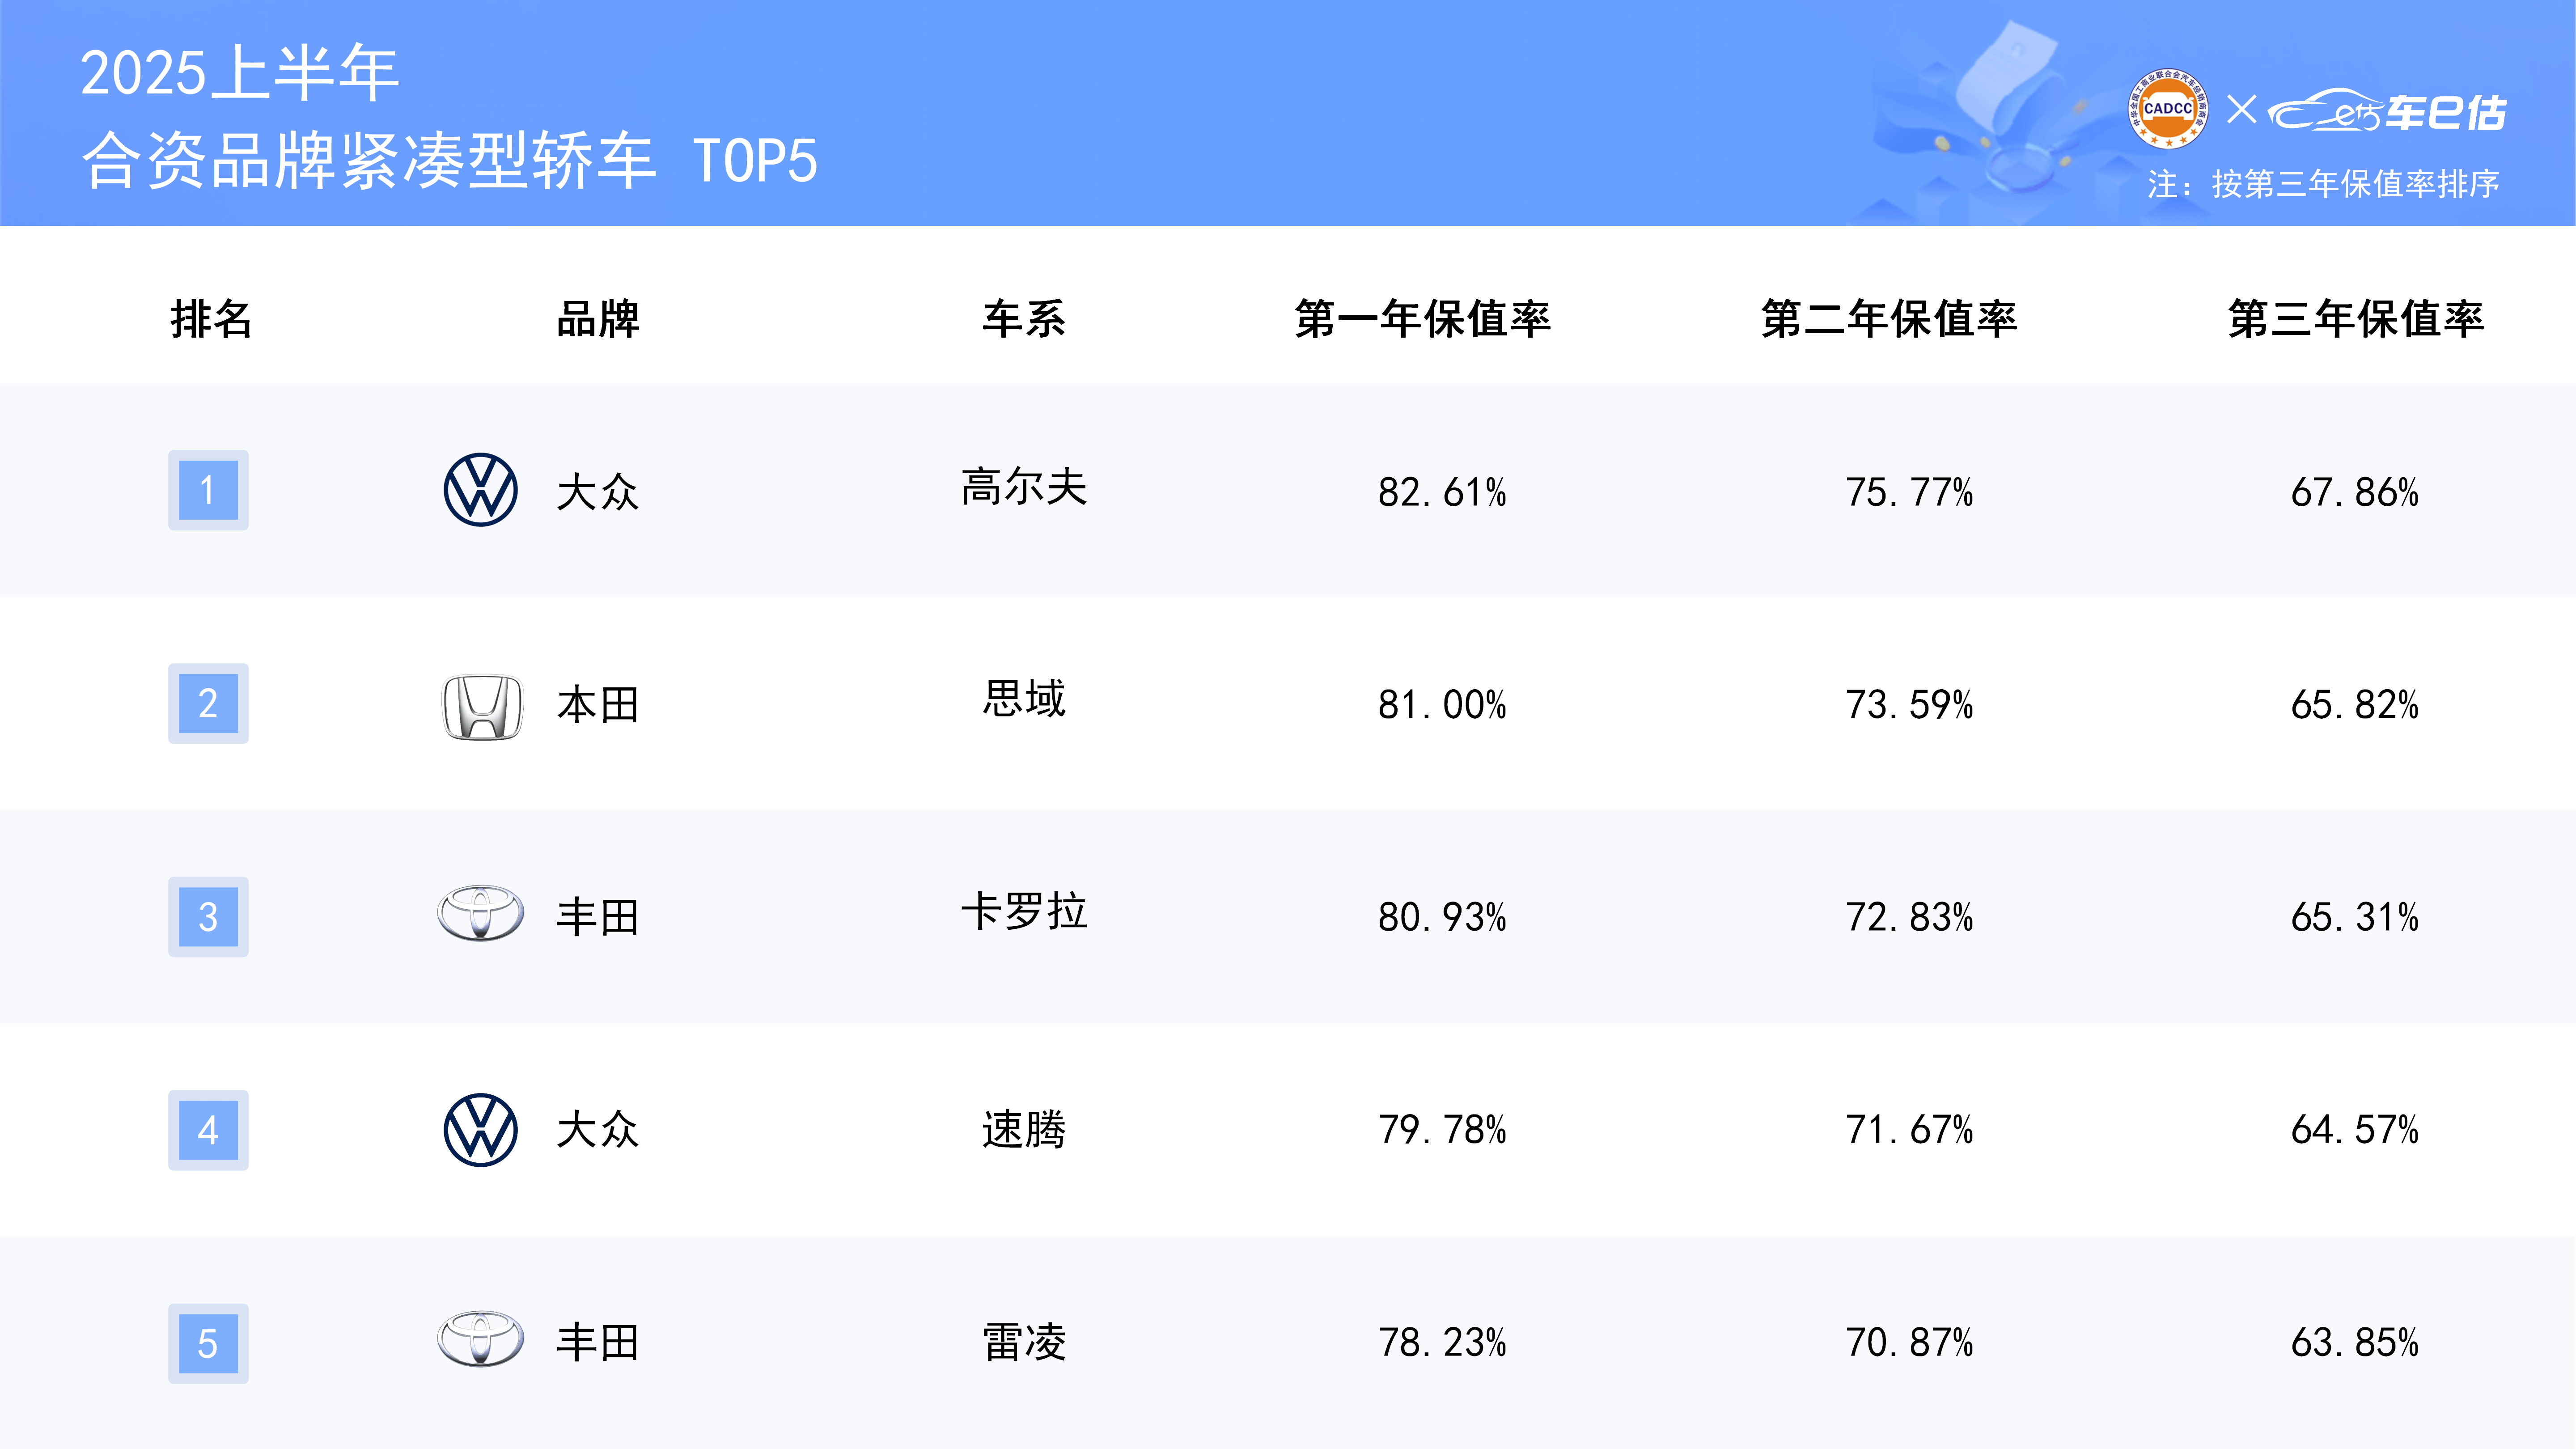The image size is (2576, 1449).
Task: Click the Volkswagen logo in row one
Action: click(x=480, y=490)
